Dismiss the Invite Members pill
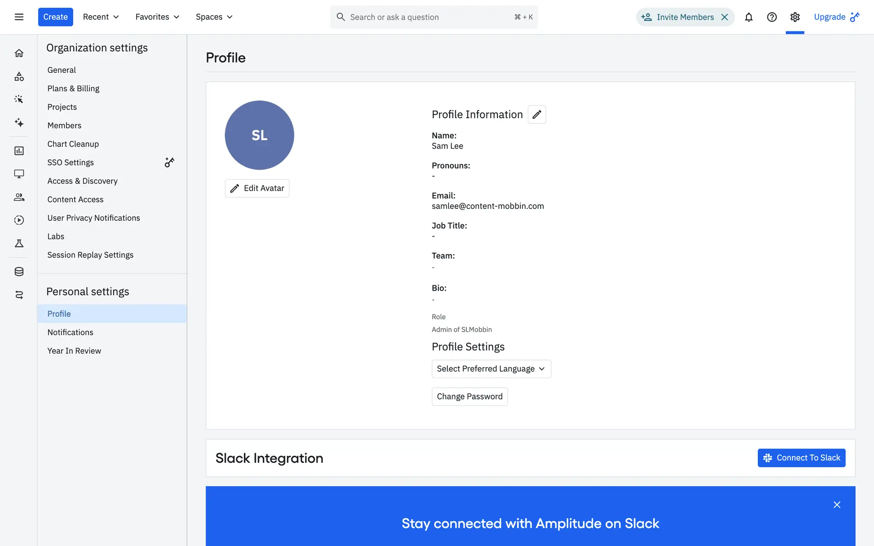Screen dimensions: 874x546 [x=725, y=17]
